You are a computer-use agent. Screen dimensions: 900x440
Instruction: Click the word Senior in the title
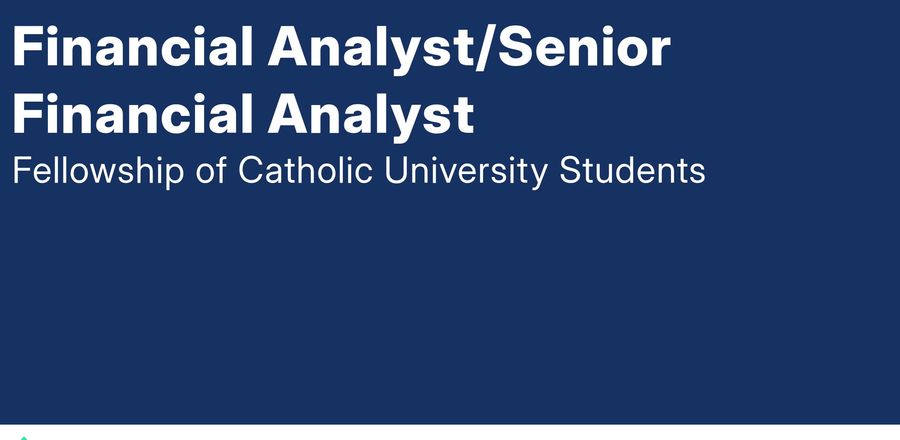click(584, 47)
